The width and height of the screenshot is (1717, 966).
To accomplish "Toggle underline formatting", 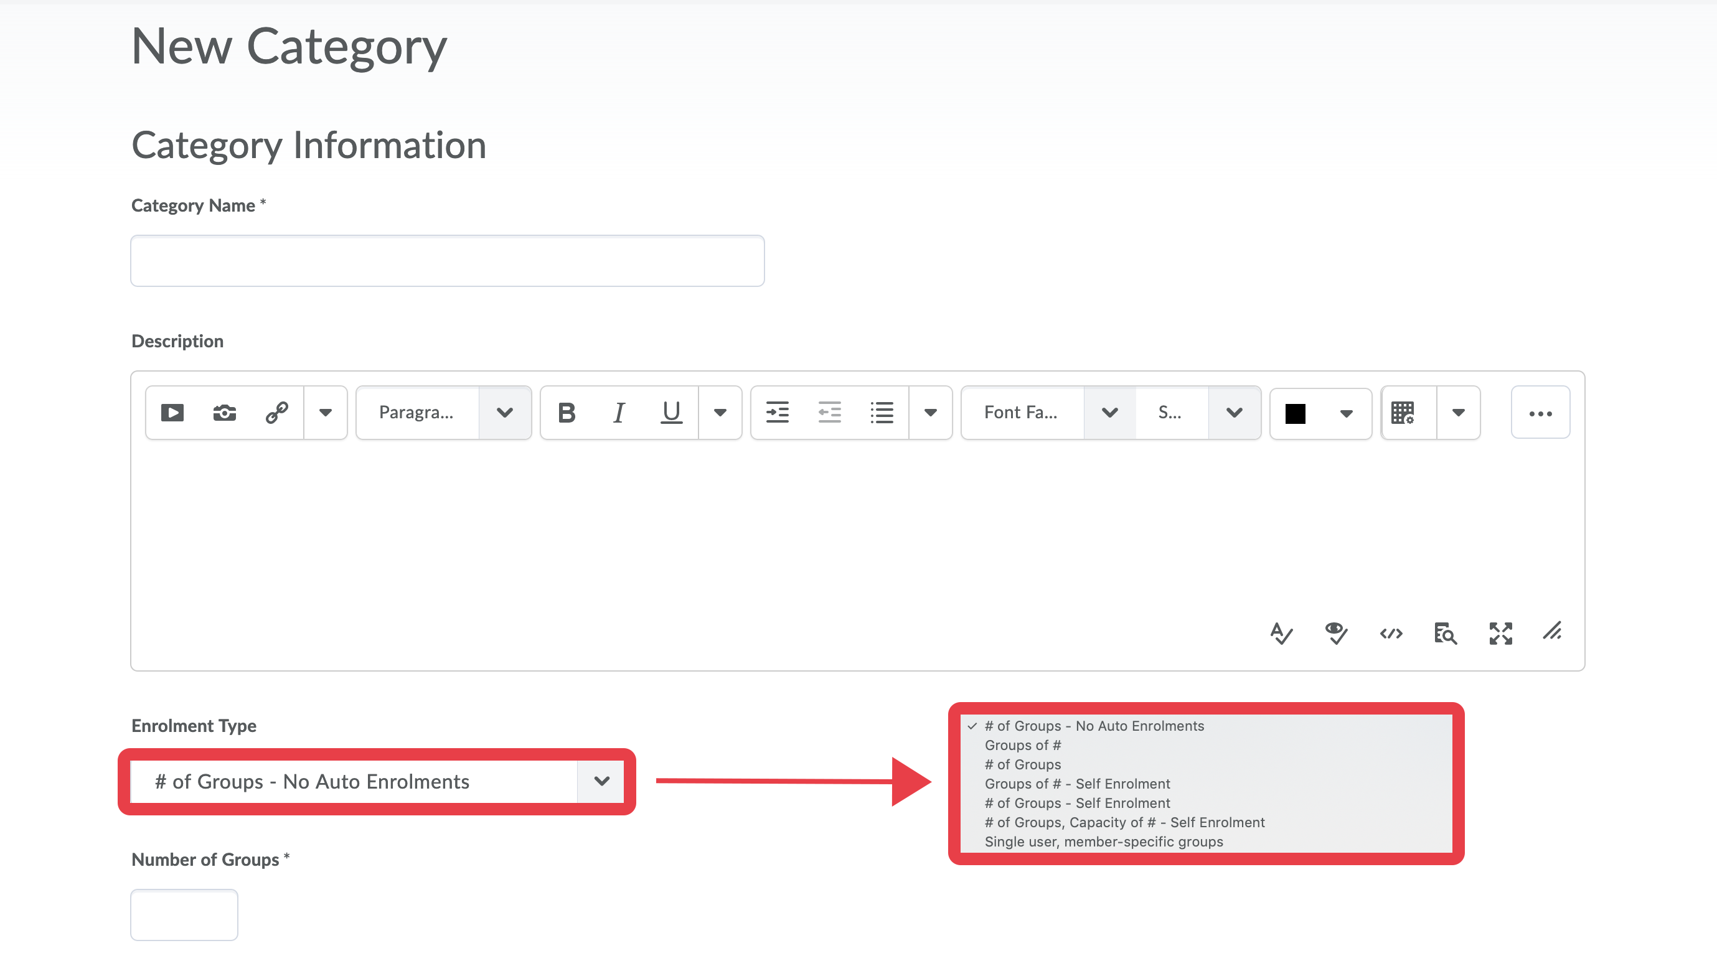I will point(671,413).
